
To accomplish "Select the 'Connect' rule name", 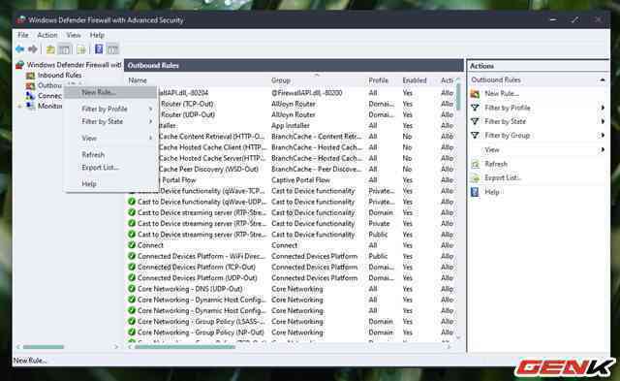I will tap(150, 245).
